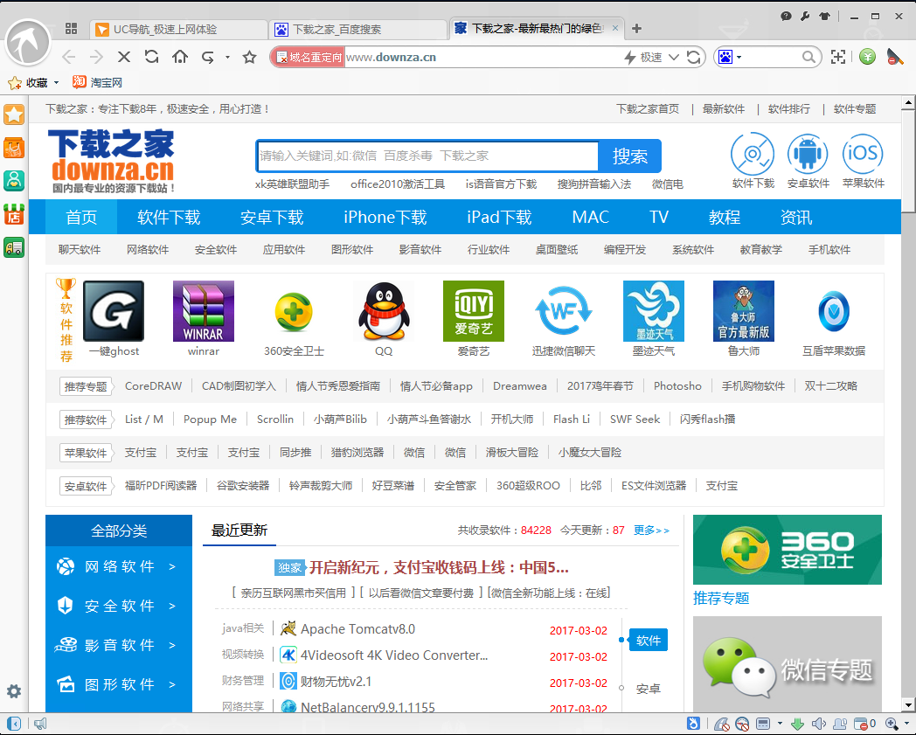The height and width of the screenshot is (735, 916).
Task: Go forward with the right arrow
Action: 96,57
